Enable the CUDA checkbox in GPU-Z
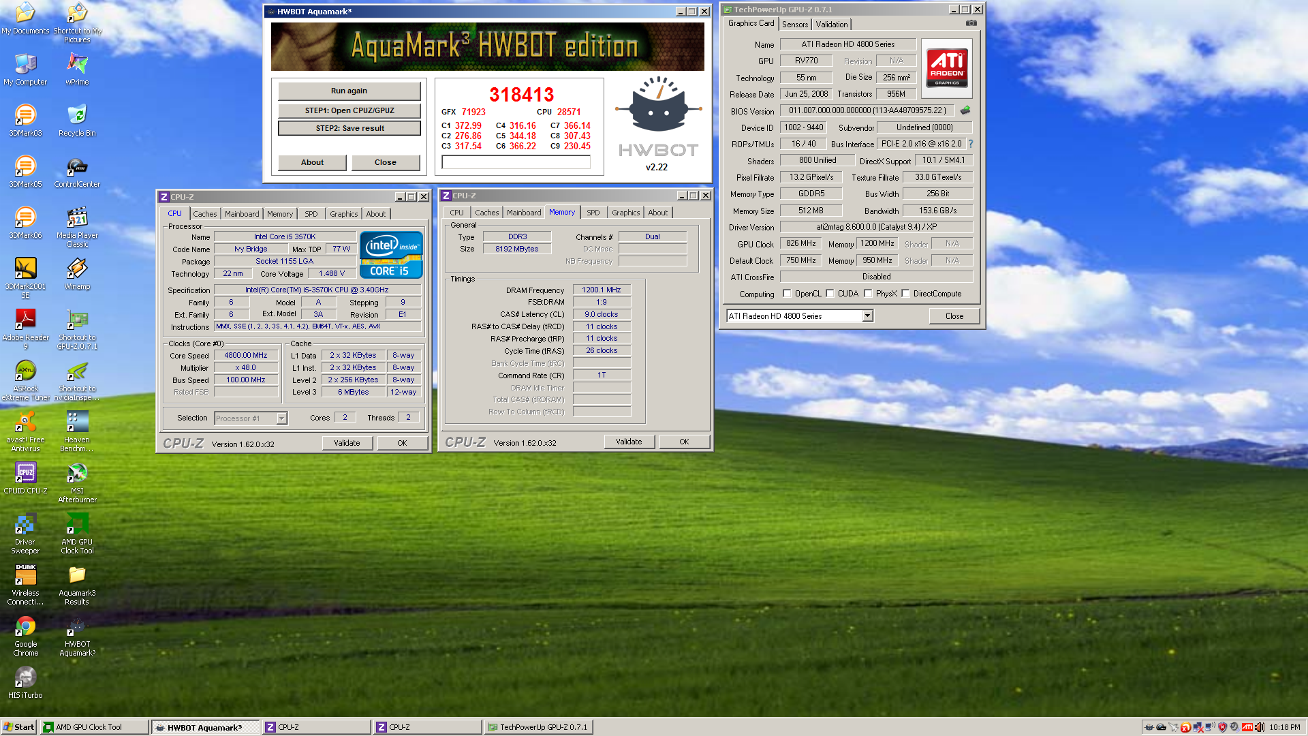 click(830, 294)
